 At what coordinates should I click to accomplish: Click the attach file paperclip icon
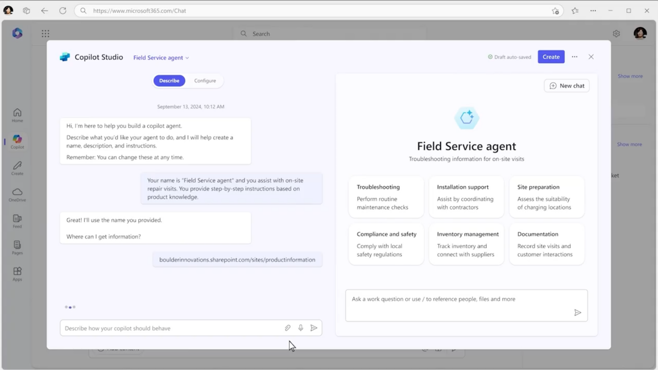tap(288, 328)
